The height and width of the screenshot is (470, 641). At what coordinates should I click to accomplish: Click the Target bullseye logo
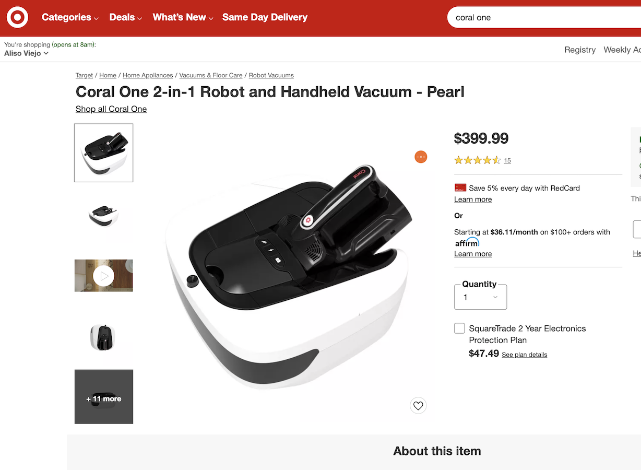[17, 17]
